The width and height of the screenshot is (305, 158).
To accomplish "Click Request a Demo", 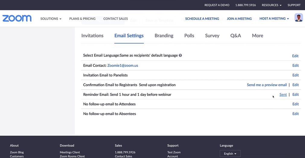I will coord(217,5).
